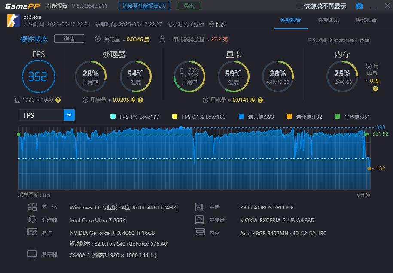Enable the 该游戏不再显示 checkbox
The height and width of the screenshot is (273, 393).
(x=299, y=6)
